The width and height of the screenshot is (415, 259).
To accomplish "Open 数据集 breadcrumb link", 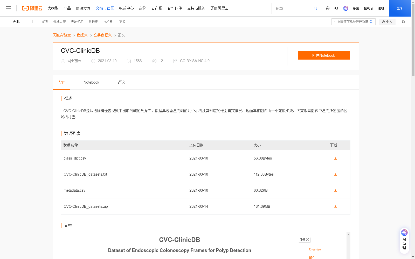I will [82, 35].
